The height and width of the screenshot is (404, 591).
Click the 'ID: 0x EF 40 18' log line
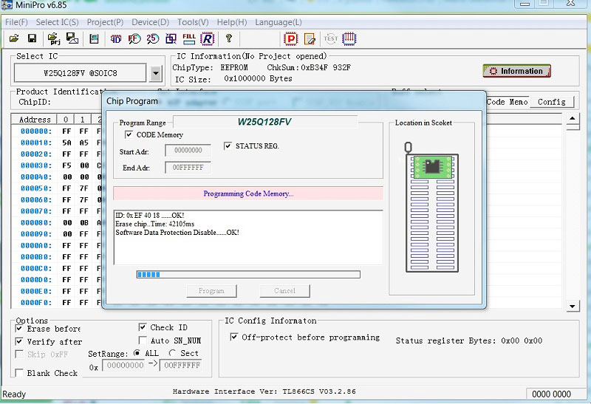point(150,215)
